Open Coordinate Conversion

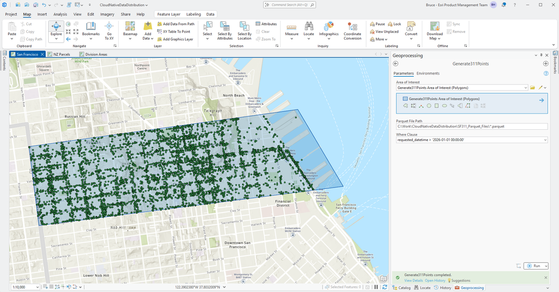[x=352, y=31]
